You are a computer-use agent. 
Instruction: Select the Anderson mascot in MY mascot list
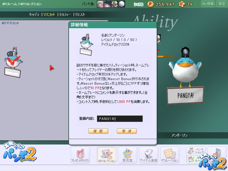pos(13,62)
